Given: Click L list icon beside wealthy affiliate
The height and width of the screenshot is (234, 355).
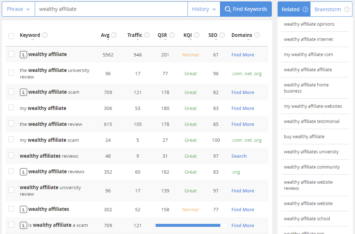Looking at the screenshot, I should [24, 55].
